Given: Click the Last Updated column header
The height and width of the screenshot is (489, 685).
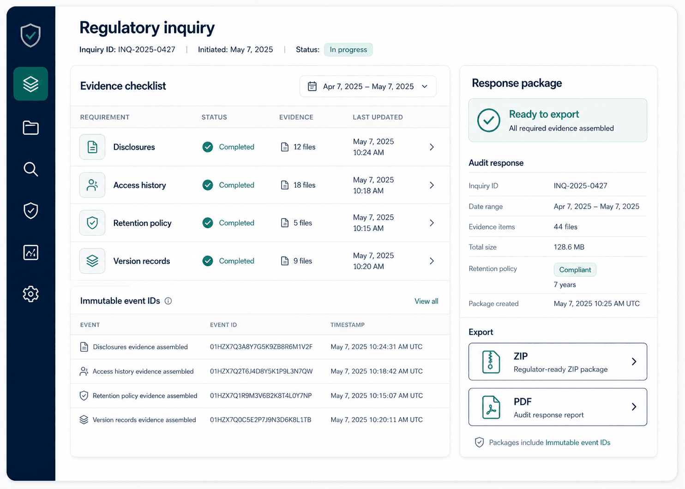Looking at the screenshot, I should point(378,117).
